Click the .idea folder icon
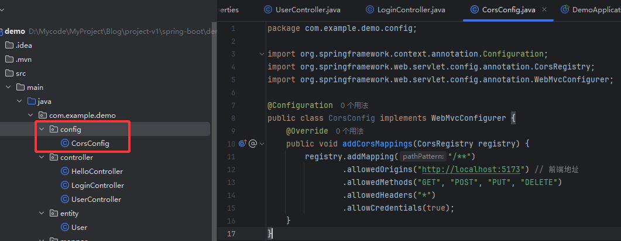 coord(9,46)
